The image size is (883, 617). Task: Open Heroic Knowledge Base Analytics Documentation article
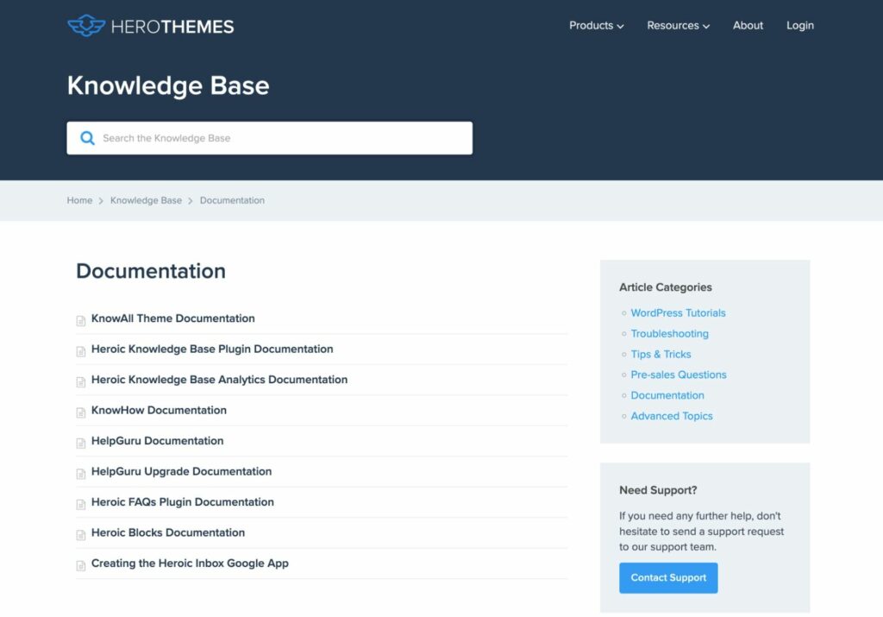click(220, 379)
